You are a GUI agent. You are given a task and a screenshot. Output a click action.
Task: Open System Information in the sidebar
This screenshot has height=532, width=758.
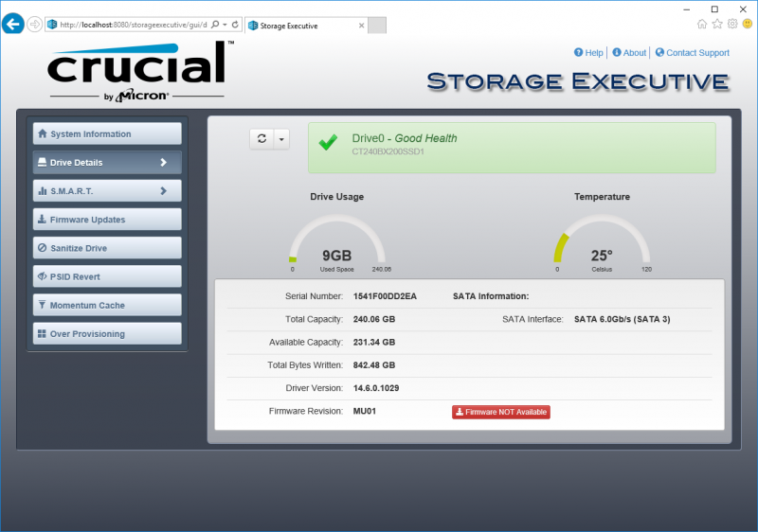click(107, 133)
